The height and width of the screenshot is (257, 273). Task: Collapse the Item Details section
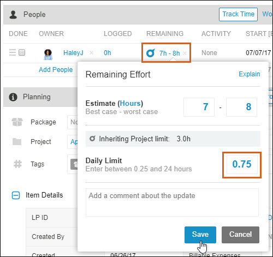tap(16, 195)
